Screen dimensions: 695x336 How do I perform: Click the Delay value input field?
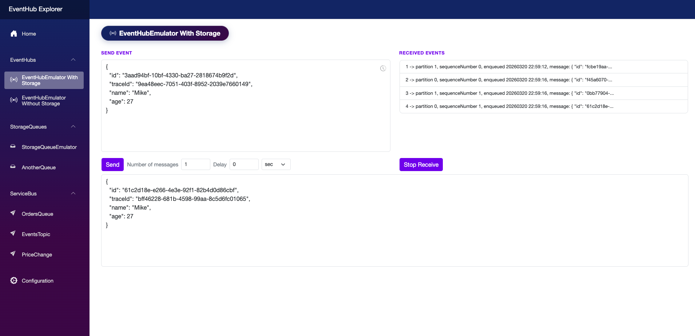point(244,165)
